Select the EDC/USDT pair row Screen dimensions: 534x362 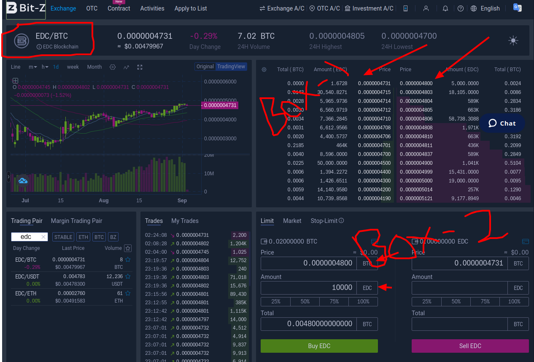pyautogui.click(x=72, y=280)
